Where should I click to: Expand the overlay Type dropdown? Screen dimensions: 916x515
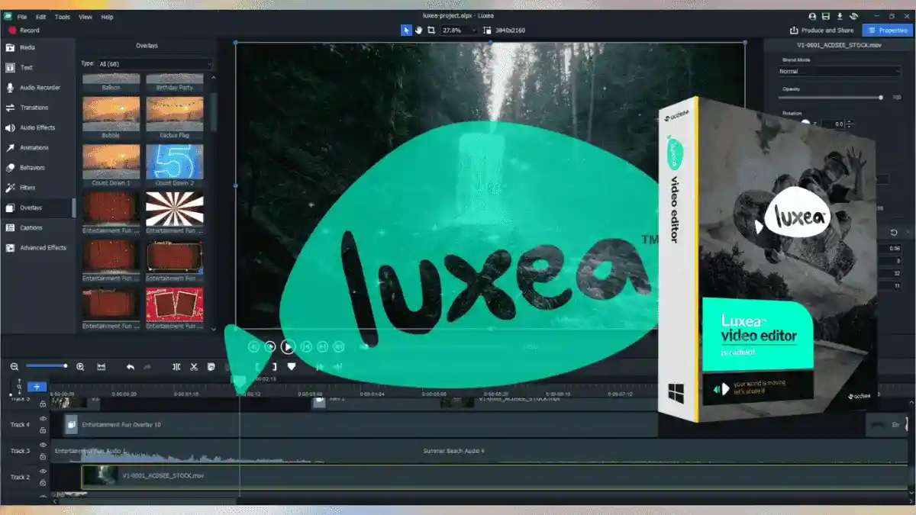click(155, 63)
